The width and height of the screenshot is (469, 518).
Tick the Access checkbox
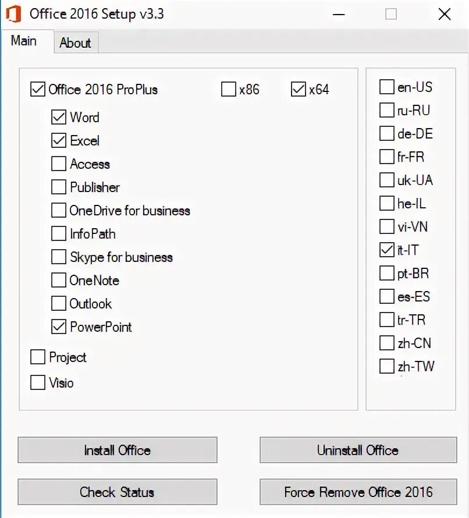click(x=59, y=164)
